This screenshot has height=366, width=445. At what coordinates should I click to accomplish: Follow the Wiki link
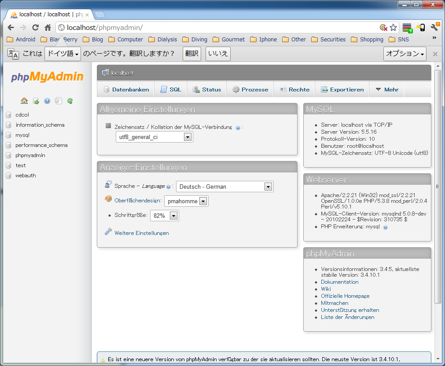(x=326, y=289)
